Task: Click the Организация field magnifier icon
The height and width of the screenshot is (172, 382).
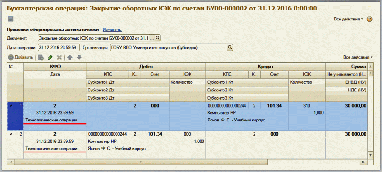Action: point(230,47)
